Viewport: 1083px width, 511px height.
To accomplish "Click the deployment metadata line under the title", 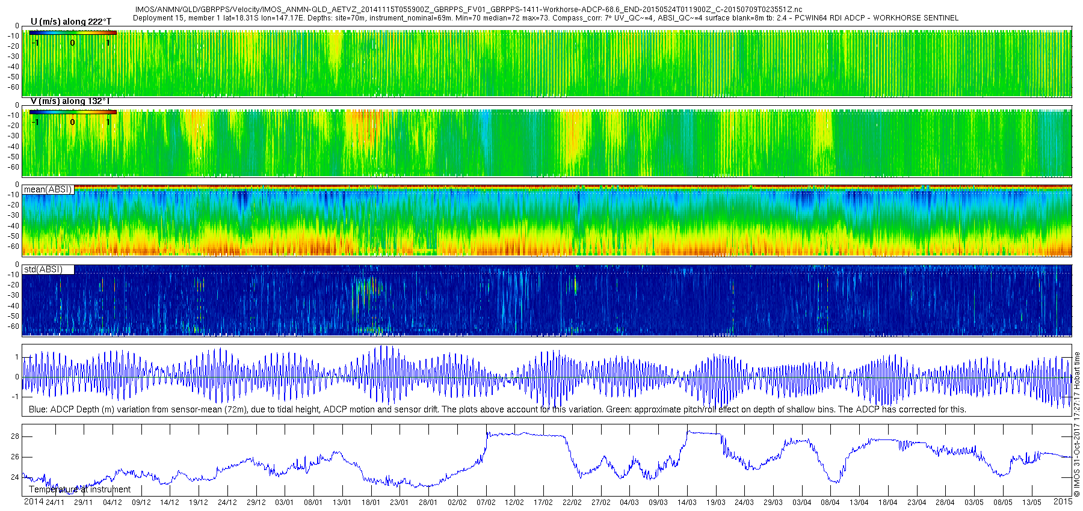I will pyautogui.click(x=545, y=18).
